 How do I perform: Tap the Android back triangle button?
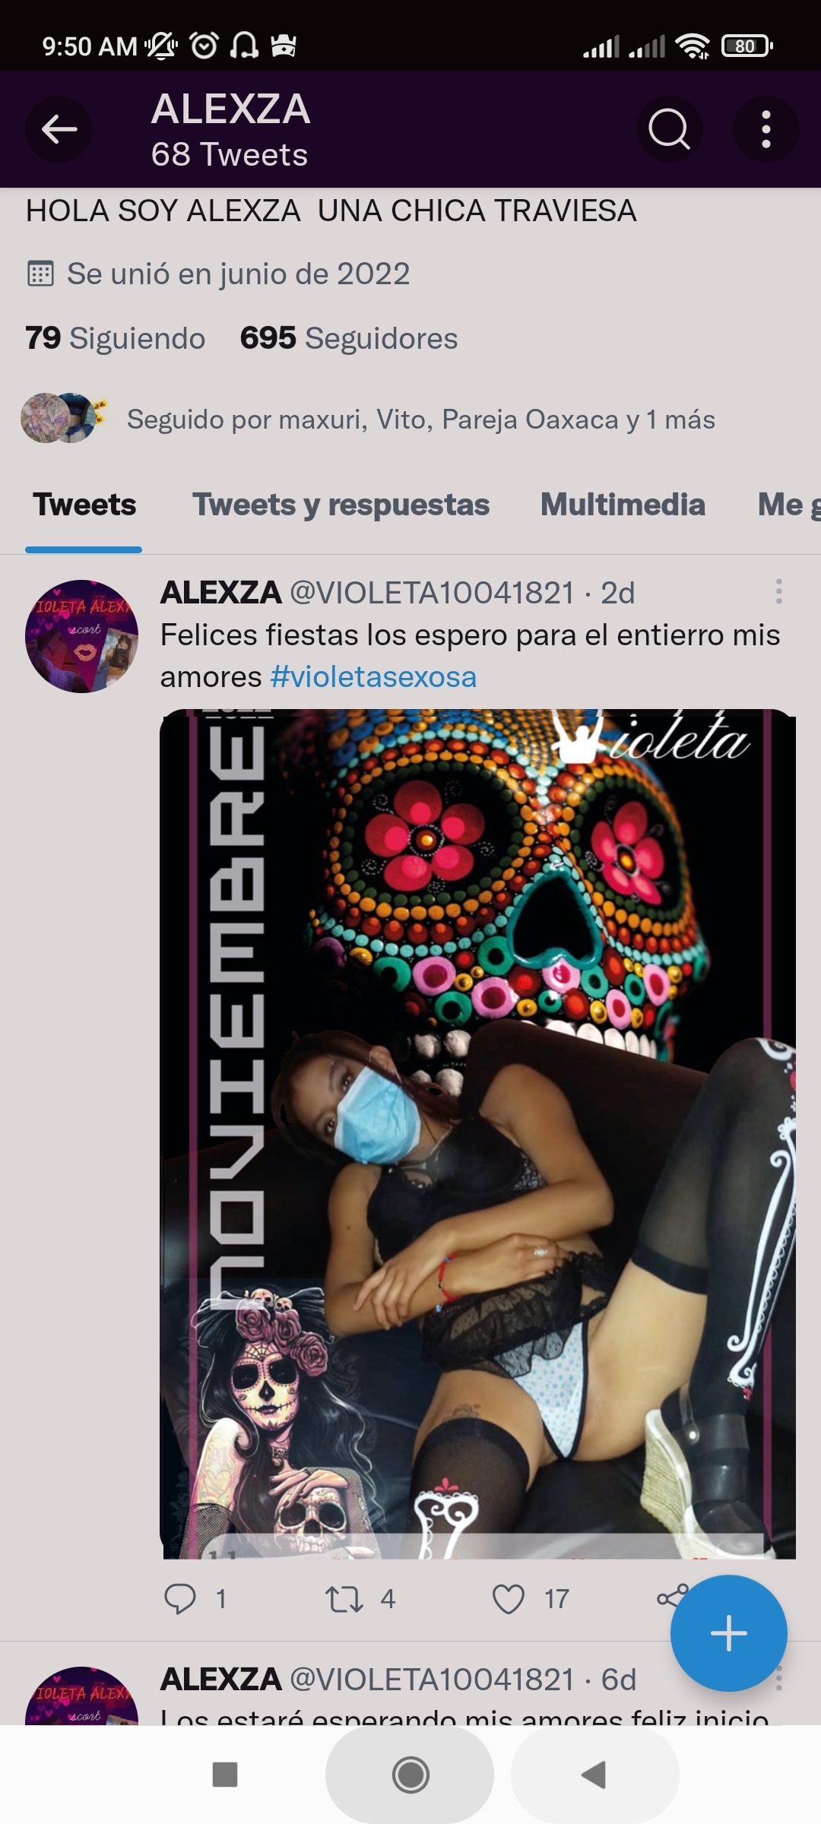[x=594, y=1775]
